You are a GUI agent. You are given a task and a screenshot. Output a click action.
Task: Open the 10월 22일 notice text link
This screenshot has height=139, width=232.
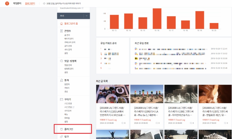(64, 3)
